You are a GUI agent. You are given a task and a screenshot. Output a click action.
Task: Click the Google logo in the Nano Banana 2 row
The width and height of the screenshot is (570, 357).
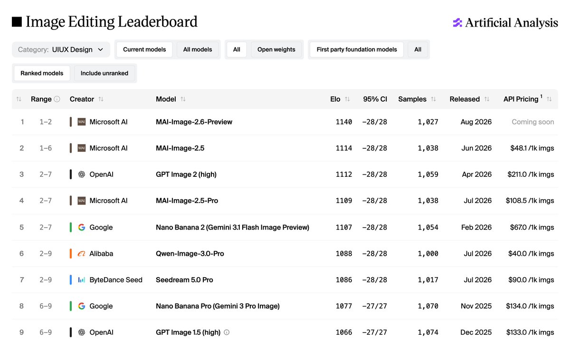coord(82,227)
